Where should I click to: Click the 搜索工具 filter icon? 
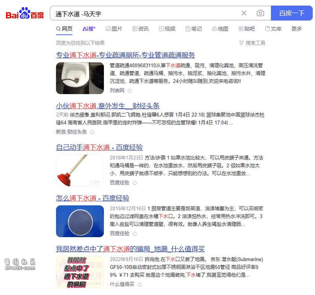[x=241, y=43]
